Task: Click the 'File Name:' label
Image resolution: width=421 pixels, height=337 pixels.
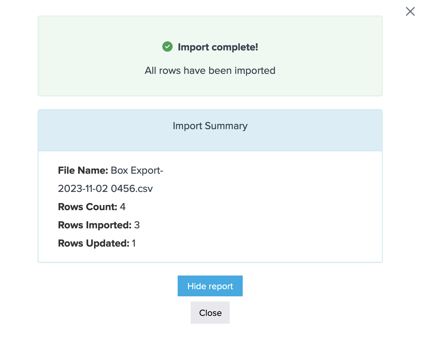Action: click(83, 170)
